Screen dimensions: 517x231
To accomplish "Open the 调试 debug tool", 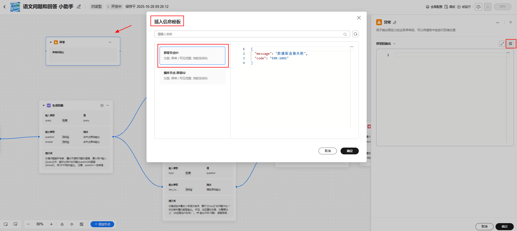I will coord(450,7).
